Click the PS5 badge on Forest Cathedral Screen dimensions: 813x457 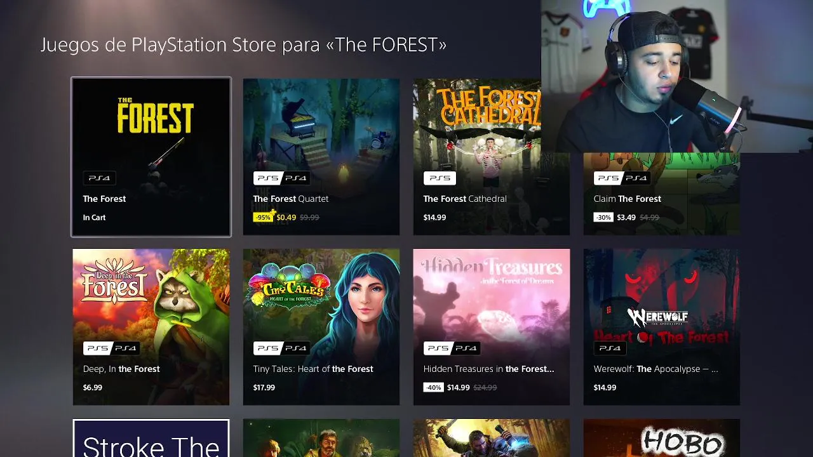click(x=440, y=178)
